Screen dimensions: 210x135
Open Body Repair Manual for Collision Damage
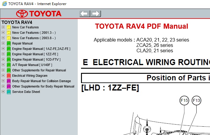click(x=41, y=81)
